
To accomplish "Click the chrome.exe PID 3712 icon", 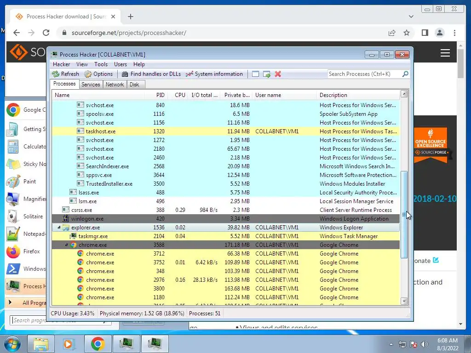I will pos(80,254).
